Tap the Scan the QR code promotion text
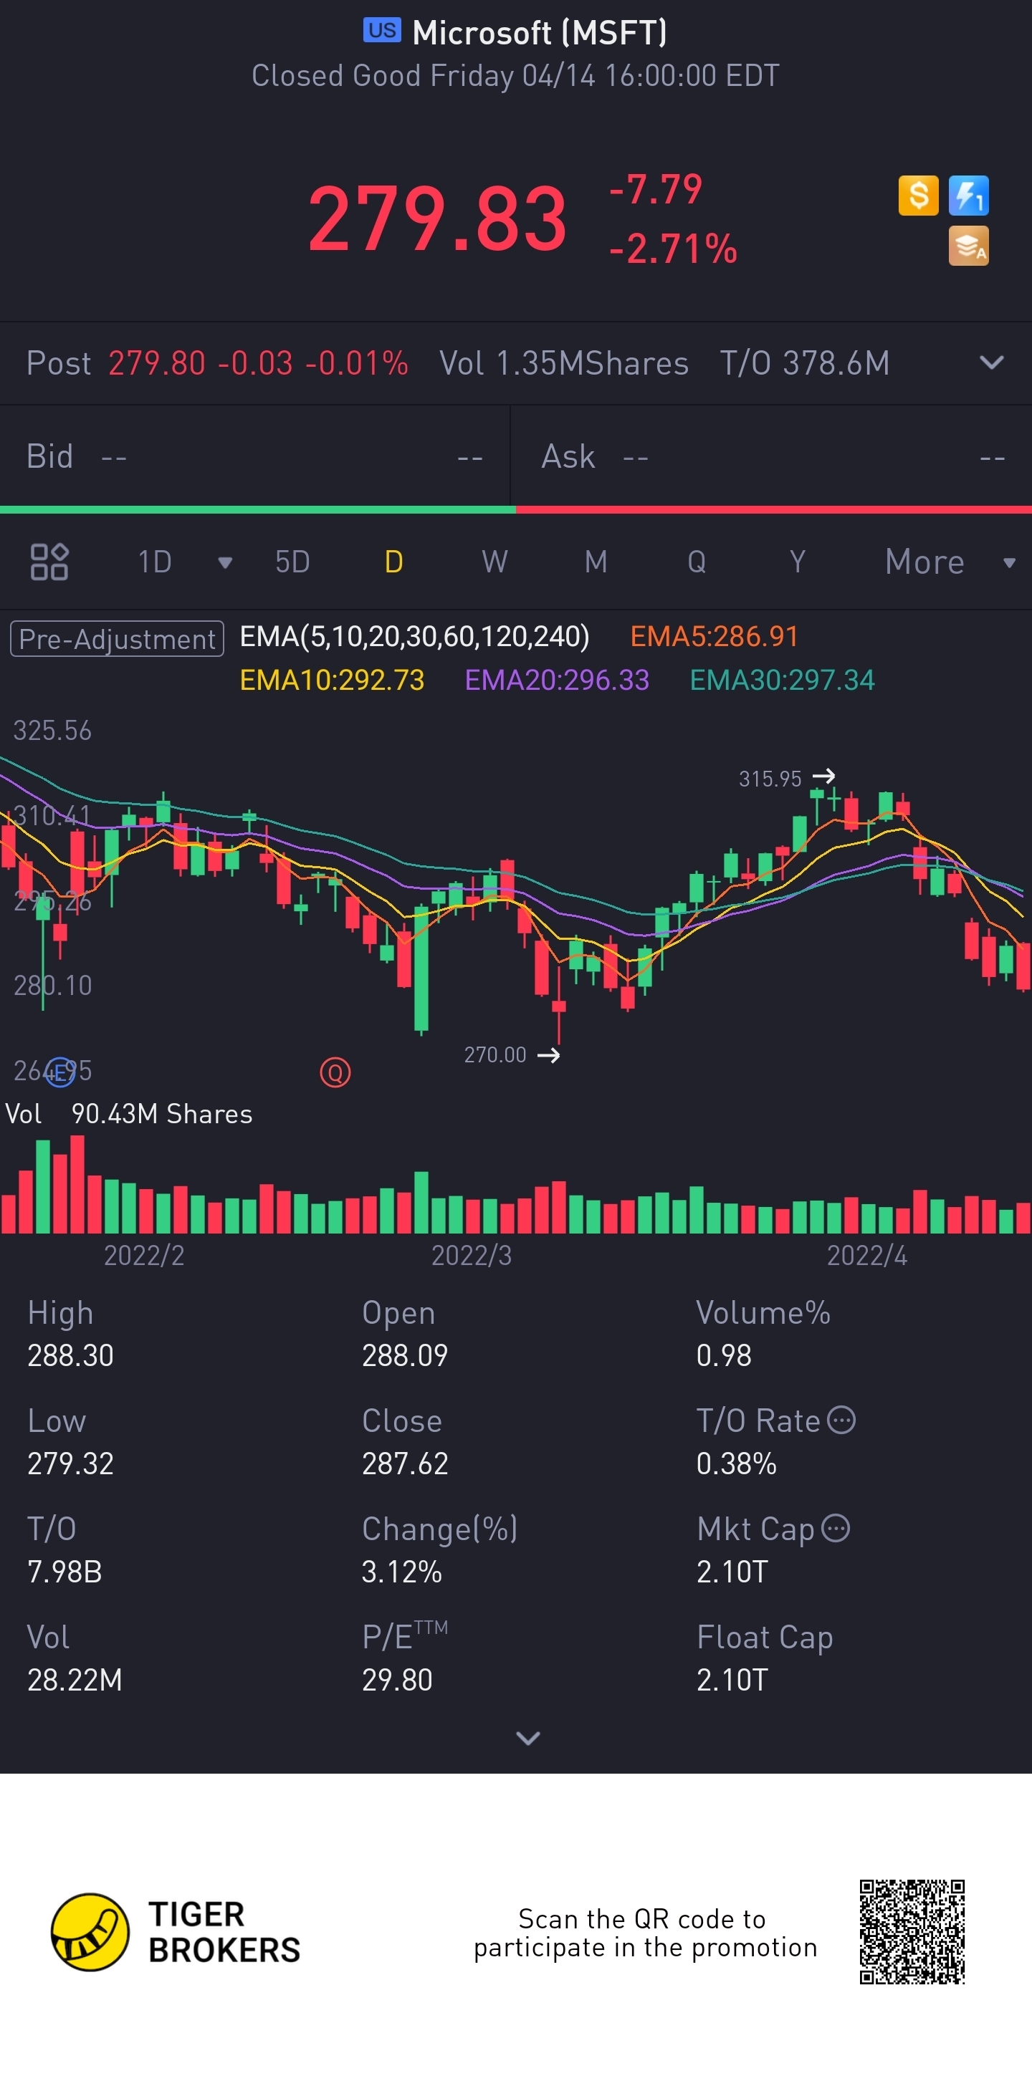Viewport: 1032px width, 2091px height. click(x=646, y=1933)
